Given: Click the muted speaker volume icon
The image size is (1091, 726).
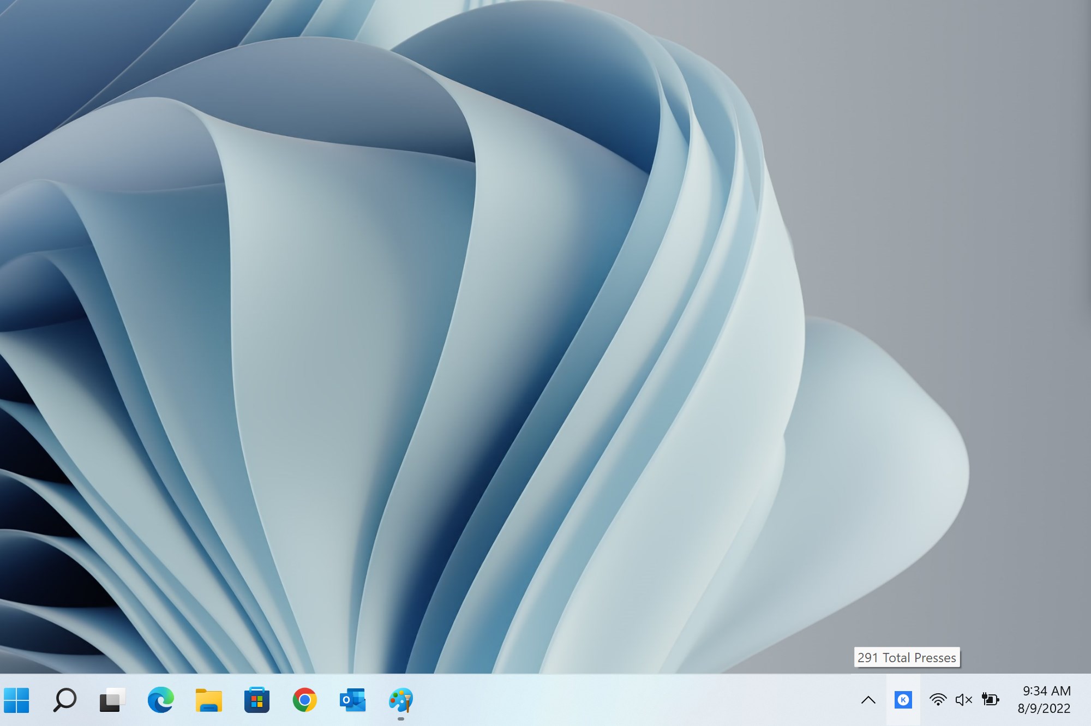Looking at the screenshot, I should pos(964,700).
